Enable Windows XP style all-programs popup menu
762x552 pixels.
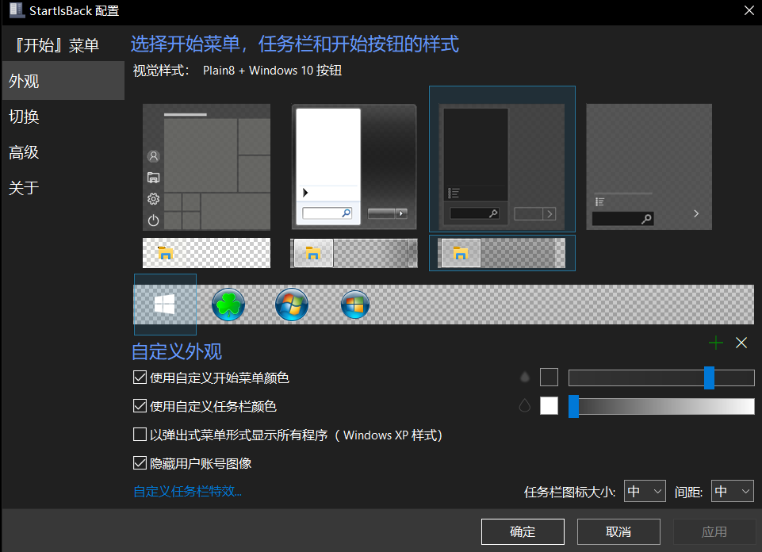point(140,435)
